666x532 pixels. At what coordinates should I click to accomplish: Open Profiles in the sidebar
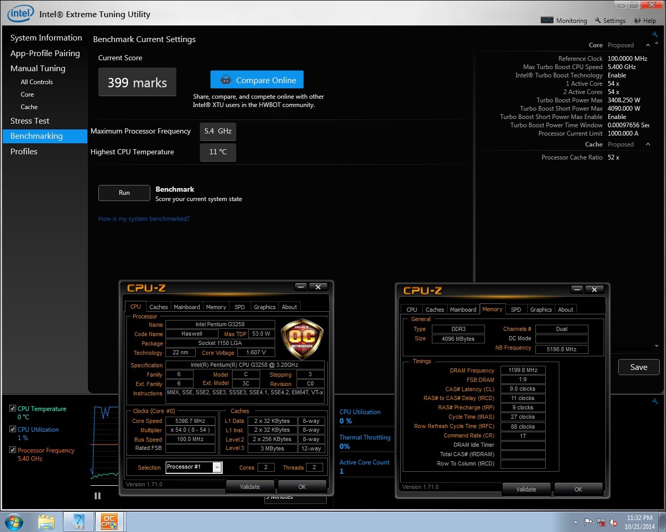[24, 152]
